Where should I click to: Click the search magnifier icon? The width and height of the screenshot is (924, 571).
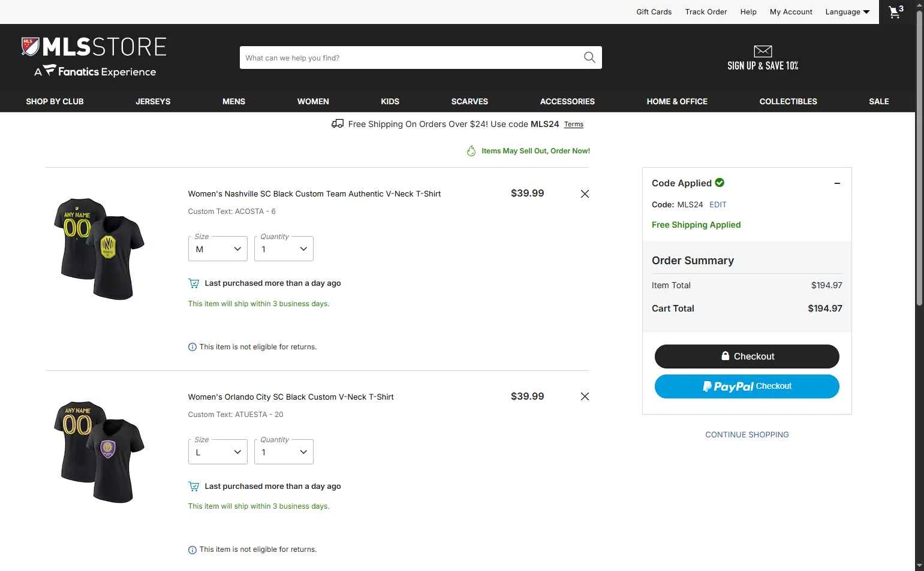pos(589,58)
